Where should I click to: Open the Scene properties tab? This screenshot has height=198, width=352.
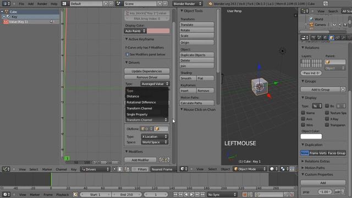click(319, 38)
